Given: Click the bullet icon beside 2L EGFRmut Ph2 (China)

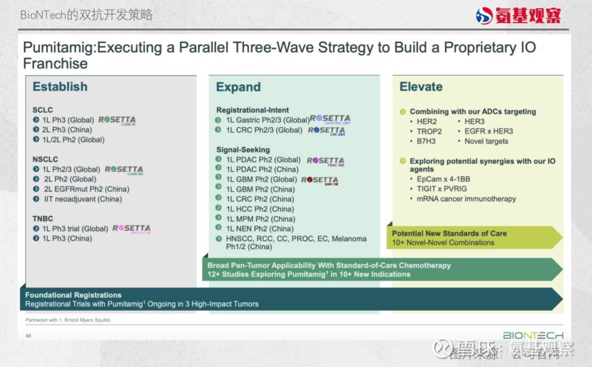Looking at the screenshot, I should pos(36,189).
